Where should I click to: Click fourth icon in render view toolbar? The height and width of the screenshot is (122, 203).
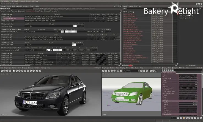(x=10, y=71)
